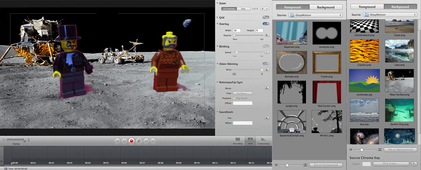The height and width of the screenshot is (170, 421).
Task: Collapse the Rotoscope/Lip-Sync section
Action: pyautogui.click(x=217, y=82)
